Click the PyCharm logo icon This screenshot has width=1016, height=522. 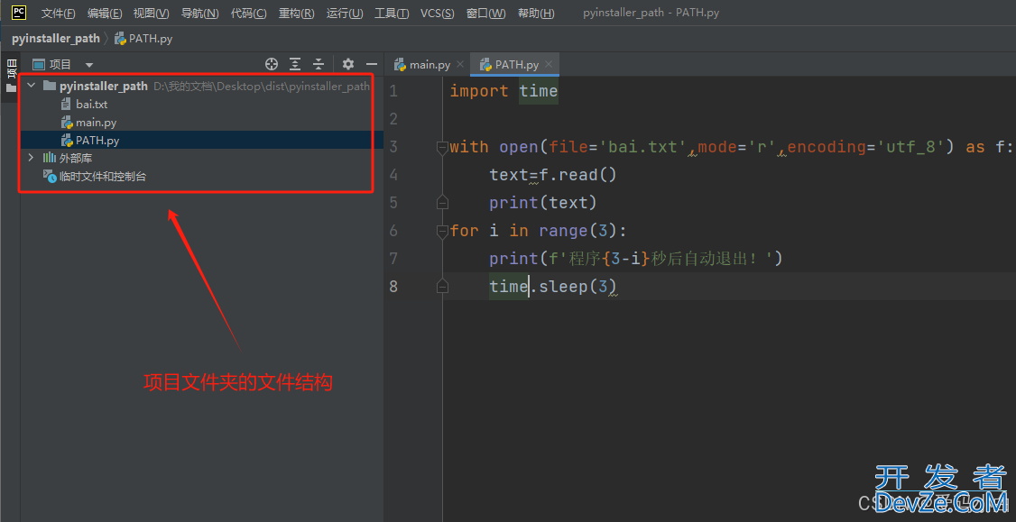pos(19,13)
